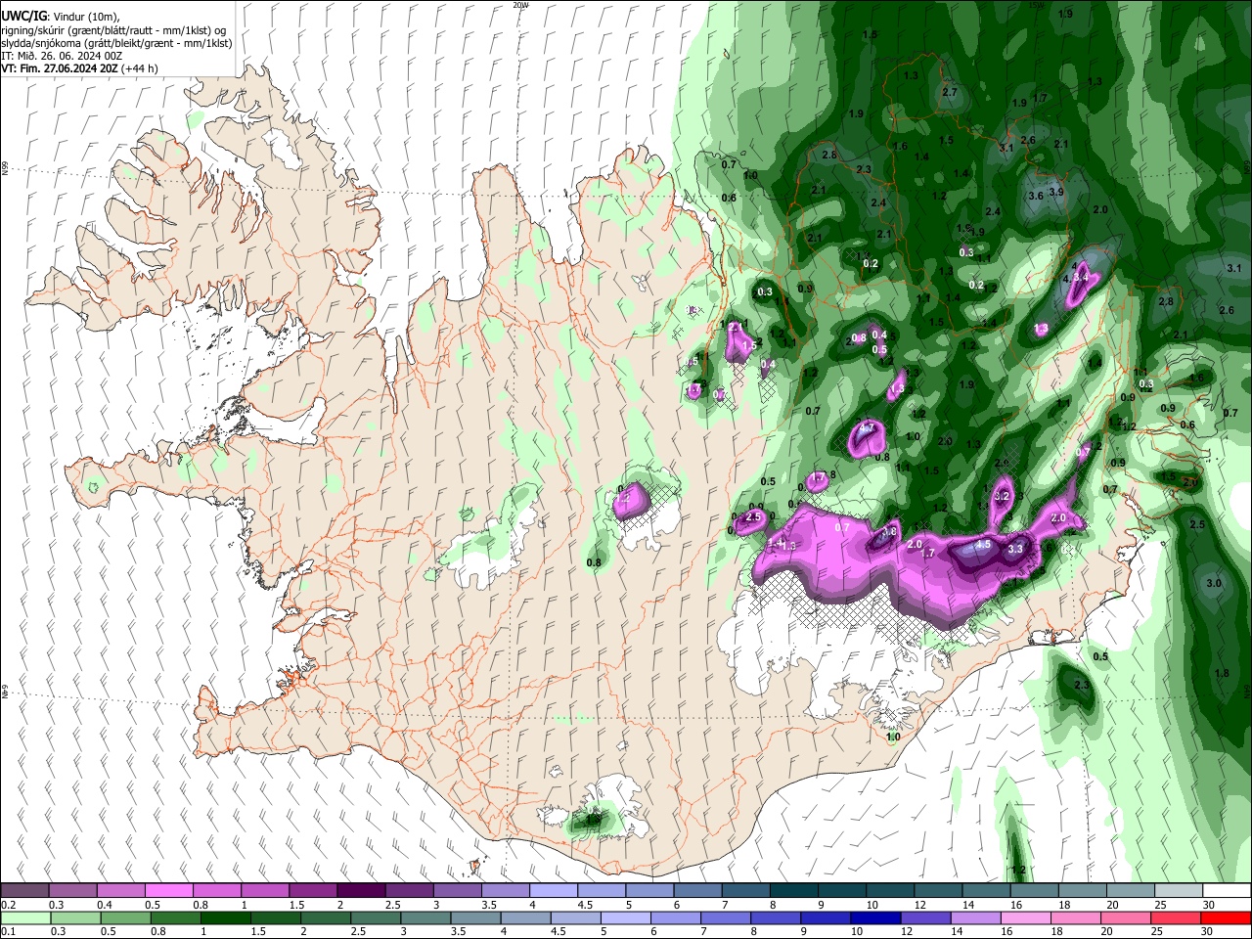Viewport: 1252px width, 939px height.
Task: Select the 'IT: Mið. 26. 06. 2024 00Z' line
Action: click(x=62, y=56)
